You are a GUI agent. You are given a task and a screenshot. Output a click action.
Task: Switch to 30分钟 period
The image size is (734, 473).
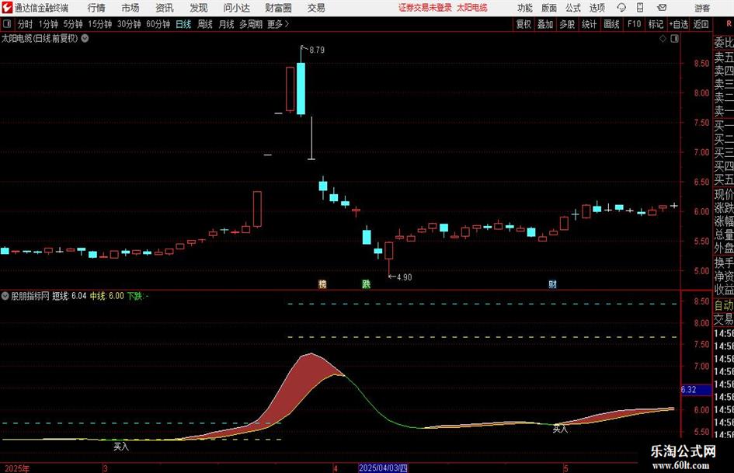[x=129, y=24]
